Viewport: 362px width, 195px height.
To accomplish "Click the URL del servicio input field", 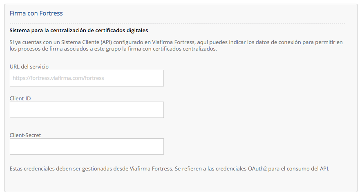I will tap(87, 78).
